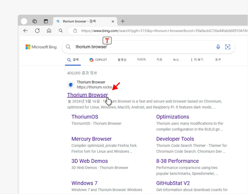Screen dimensions: 248x194
Task: Toggle vertical tabs panel icon
Action: [46, 22]
